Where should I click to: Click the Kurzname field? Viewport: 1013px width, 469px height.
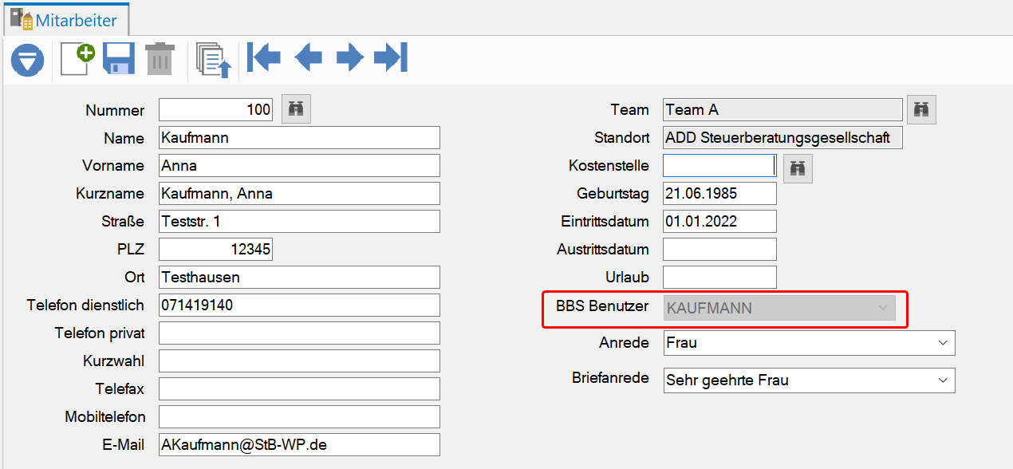click(x=299, y=194)
